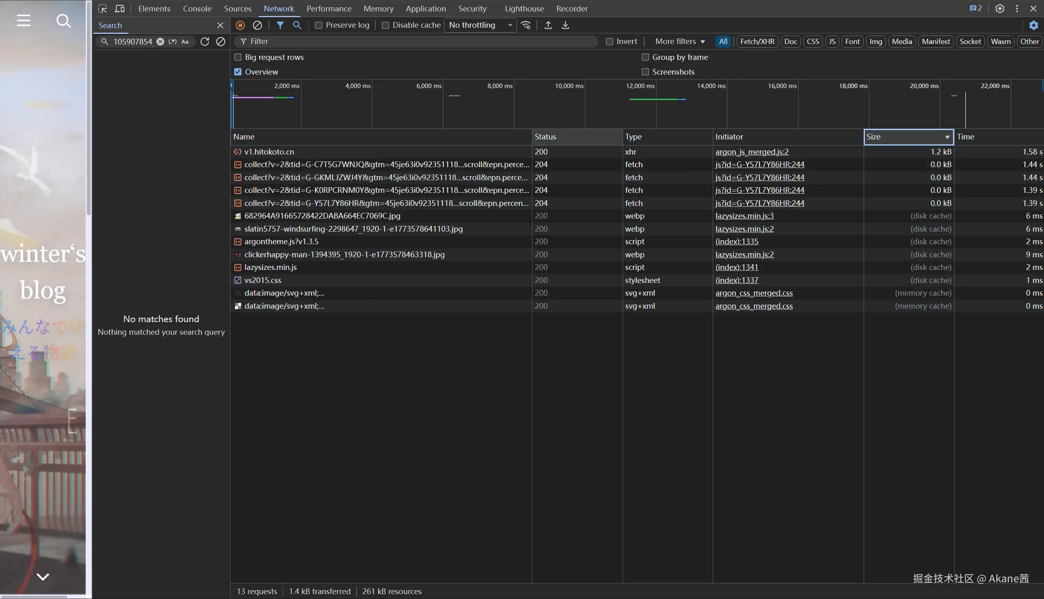Uncheck the Overview checkbox
Viewport: 1044px width, 599px height.
tap(238, 72)
